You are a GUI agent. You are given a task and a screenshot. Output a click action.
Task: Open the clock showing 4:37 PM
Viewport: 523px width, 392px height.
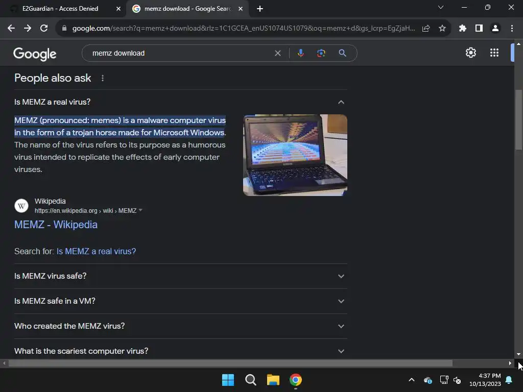coord(485,380)
